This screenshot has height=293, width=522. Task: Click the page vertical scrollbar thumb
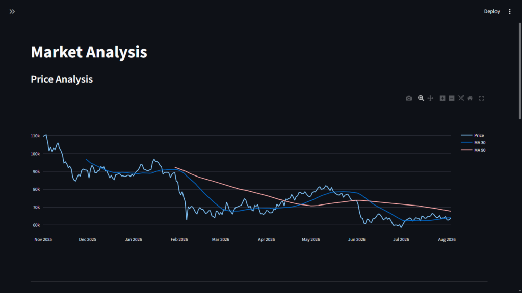(520, 71)
